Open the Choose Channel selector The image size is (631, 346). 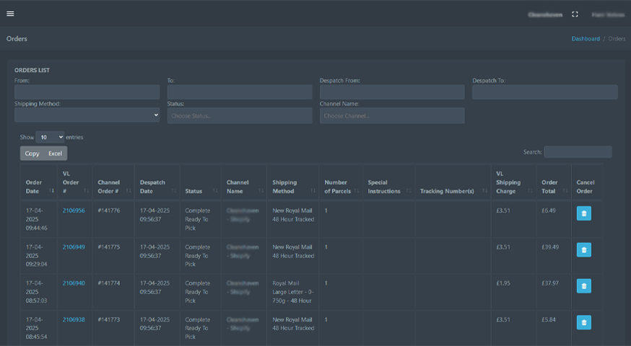tap(392, 115)
